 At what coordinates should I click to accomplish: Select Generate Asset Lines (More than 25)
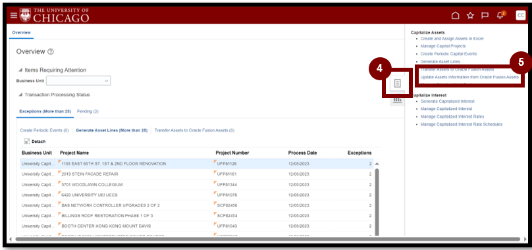point(112,130)
